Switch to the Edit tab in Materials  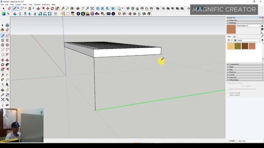point(234,37)
